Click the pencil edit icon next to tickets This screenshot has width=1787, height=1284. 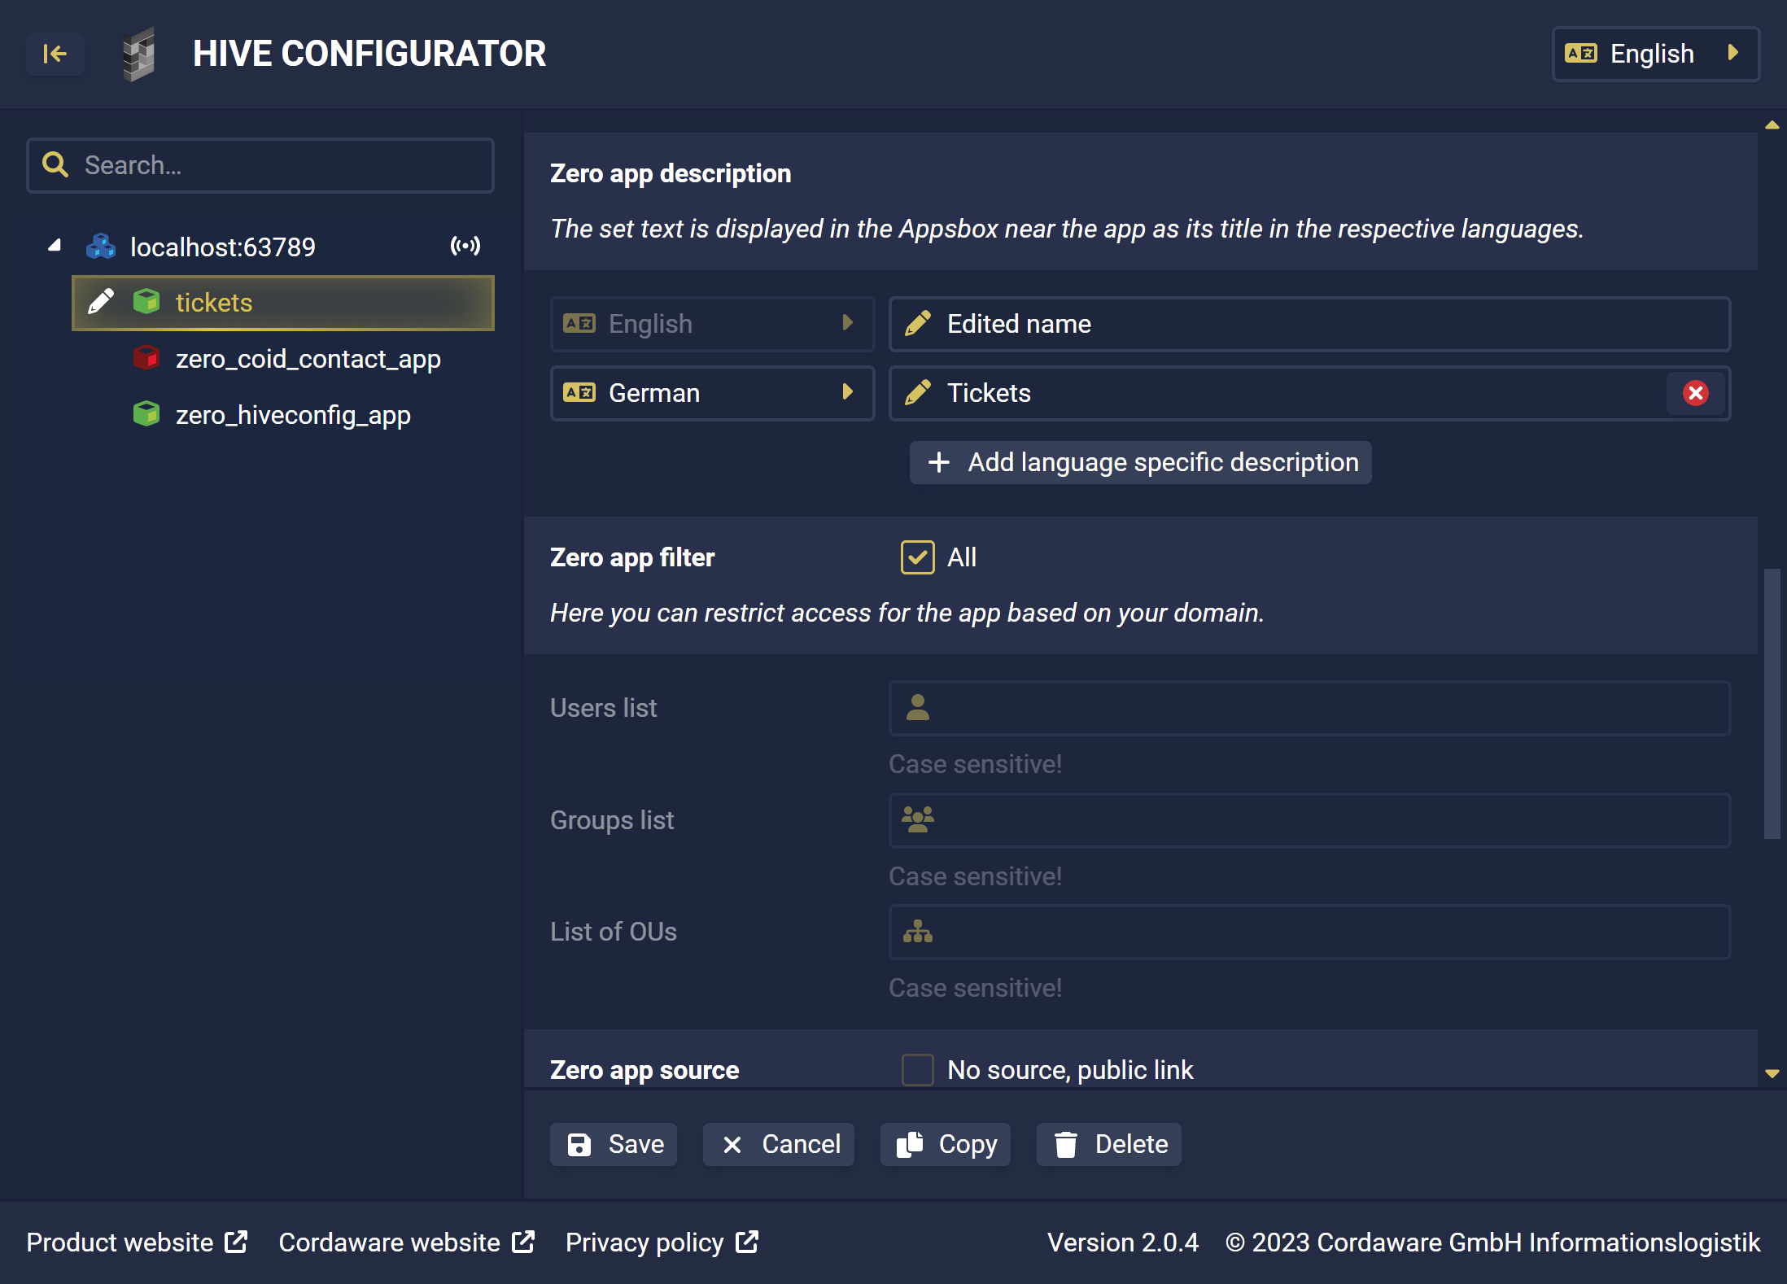(101, 302)
